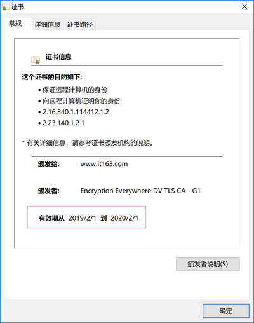The image size is (254, 323).
Task: Switch to the 详细信息 tab
Action: (x=48, y=24)
